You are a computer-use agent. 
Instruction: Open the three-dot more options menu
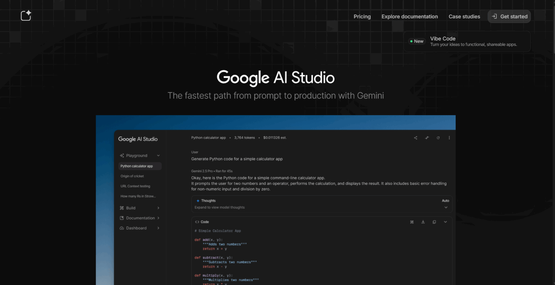click(449, 138)
